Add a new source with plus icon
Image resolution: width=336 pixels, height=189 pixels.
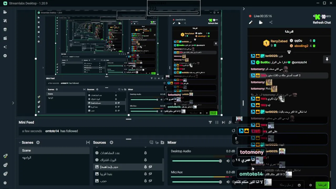point(112,143)
